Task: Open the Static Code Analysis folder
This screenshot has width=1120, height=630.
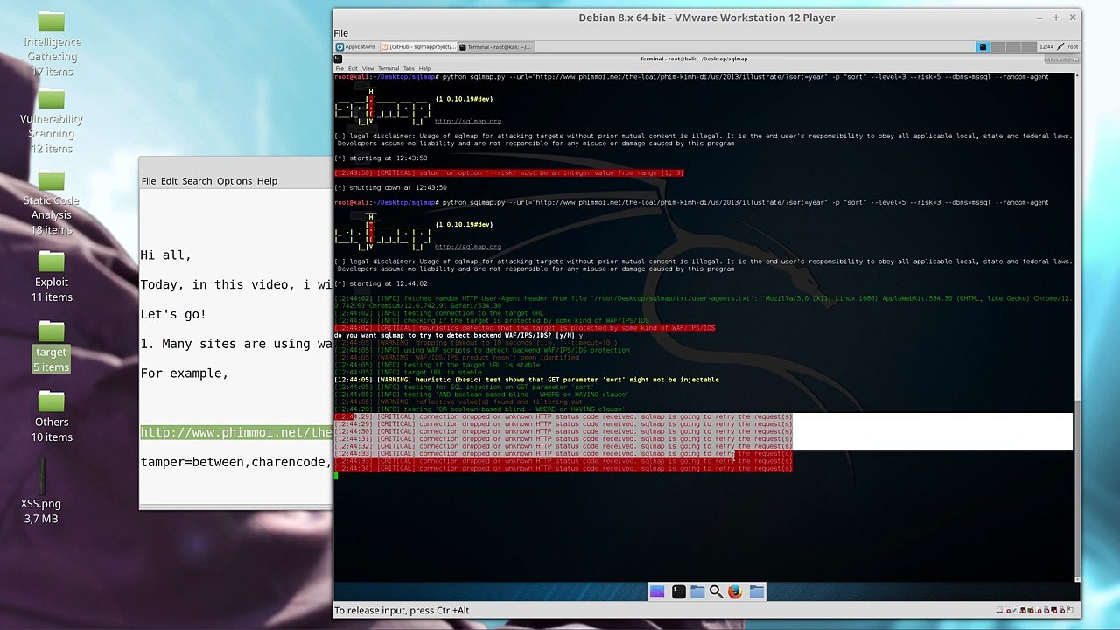Action: point(52,179)
